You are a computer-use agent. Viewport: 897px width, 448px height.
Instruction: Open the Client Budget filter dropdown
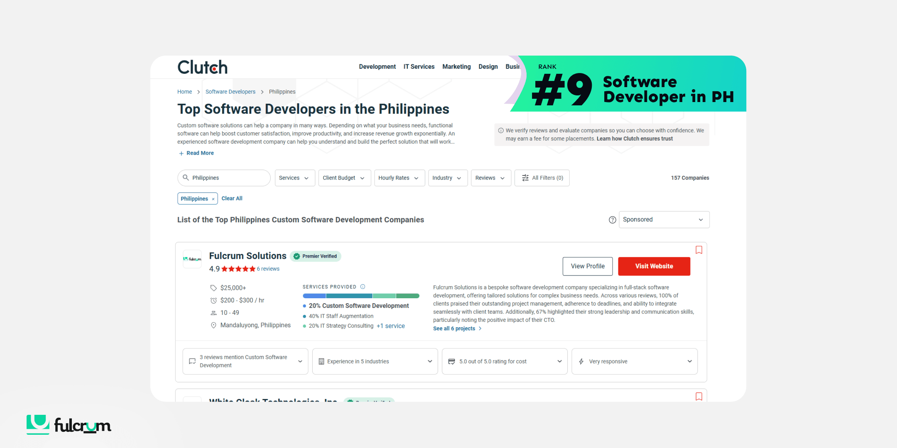pos(345,178)
